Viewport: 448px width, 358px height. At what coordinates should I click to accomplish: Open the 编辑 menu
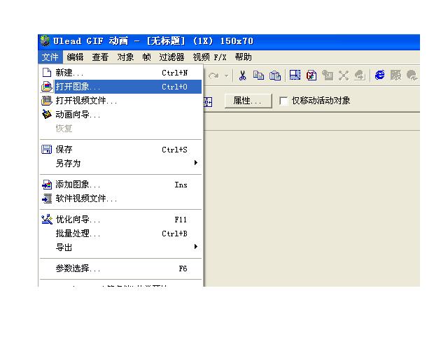75,57
